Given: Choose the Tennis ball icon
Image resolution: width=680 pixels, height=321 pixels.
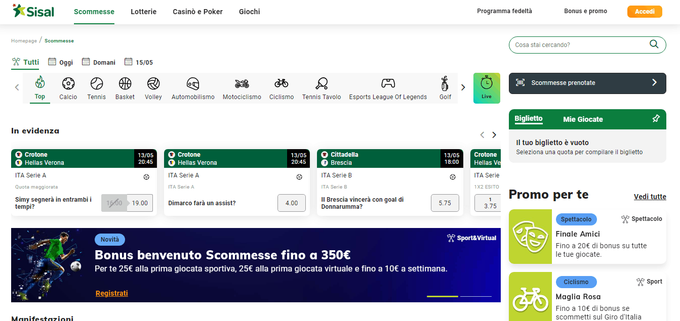Looking at the screenshot, I should click(97, 83).
